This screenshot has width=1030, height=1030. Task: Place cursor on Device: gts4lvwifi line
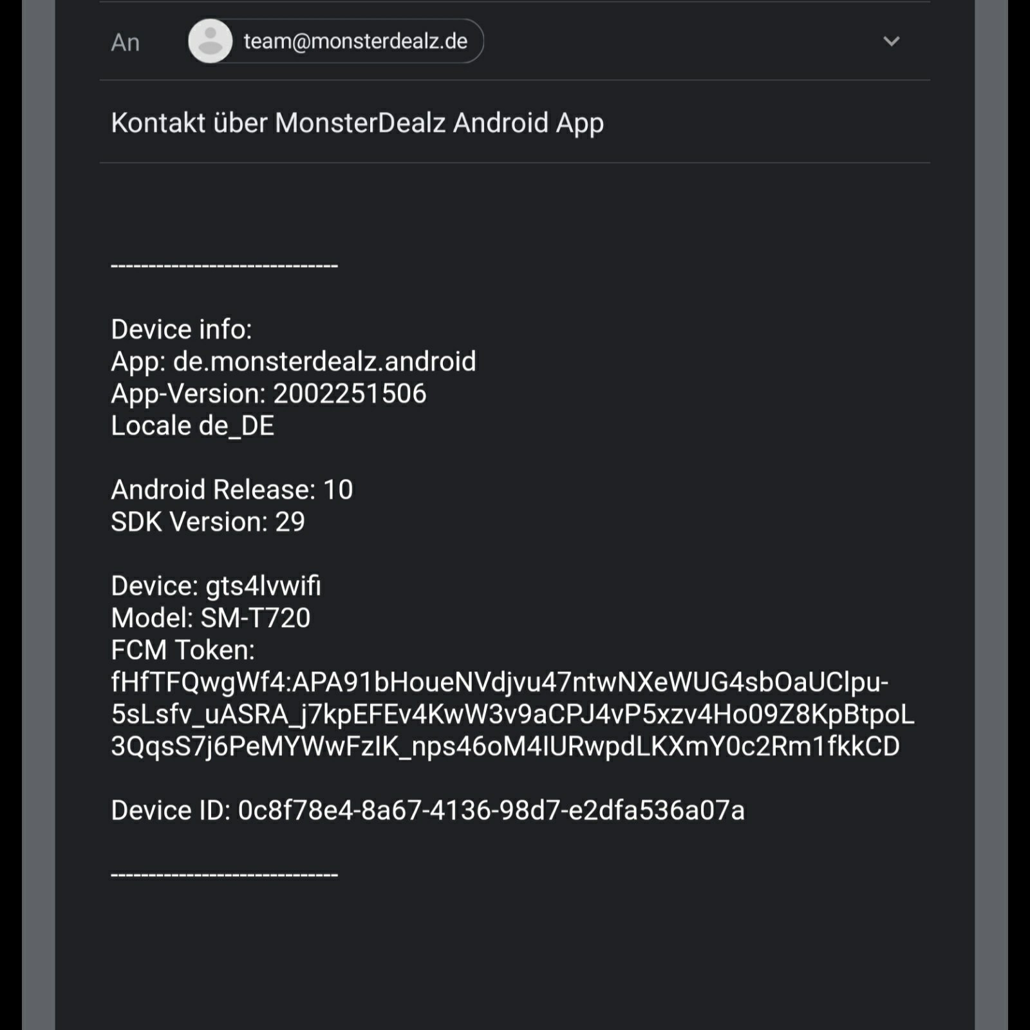(x=216, y=586)
